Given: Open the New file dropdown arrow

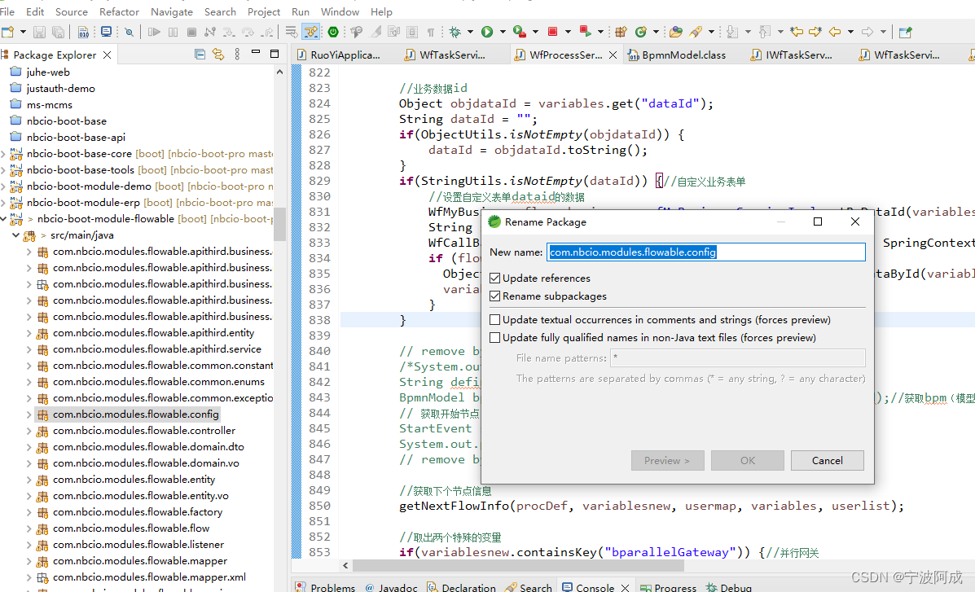Looking at the screenshot, I should tap(23, 32).
